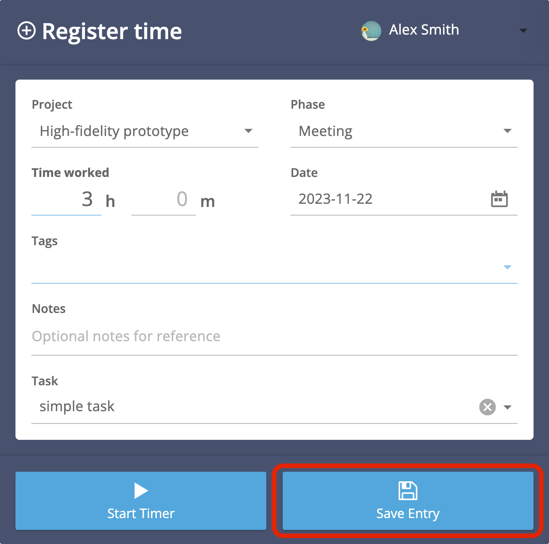
Task: Click Alex Smith's profile avatar
Action: pos(371,31)
